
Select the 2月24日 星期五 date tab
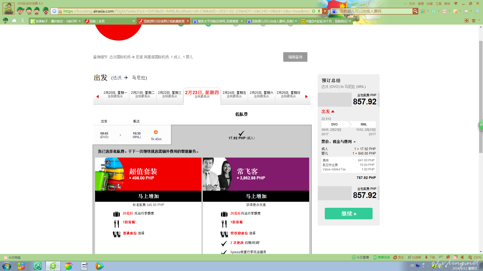[234, 94]
